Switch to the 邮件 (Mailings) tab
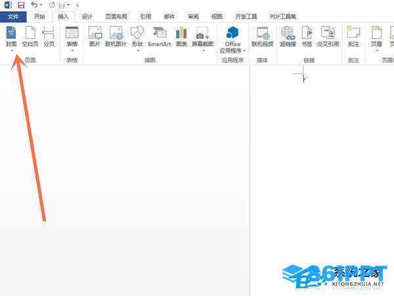Viewport: 394px width, 296px height. (x=169, y=16)
